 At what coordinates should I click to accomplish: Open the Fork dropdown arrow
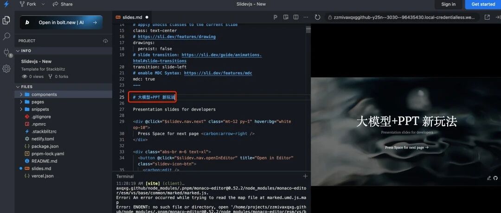point(43,4)
